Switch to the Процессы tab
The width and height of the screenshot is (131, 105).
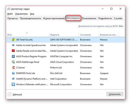pyautogui.click(x=12, y=18)
